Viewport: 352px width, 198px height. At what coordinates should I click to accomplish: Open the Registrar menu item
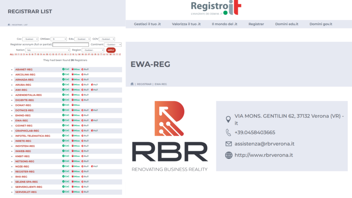pos(256,24)
